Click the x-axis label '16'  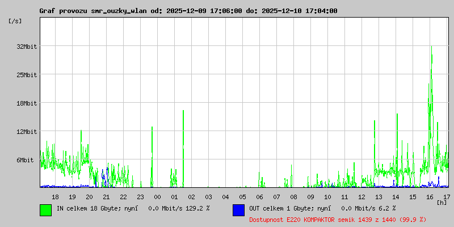click(430, 197)
